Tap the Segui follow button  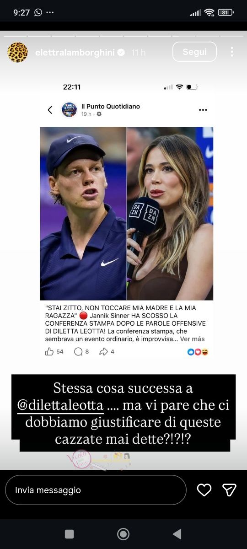[x=194, y=52]
